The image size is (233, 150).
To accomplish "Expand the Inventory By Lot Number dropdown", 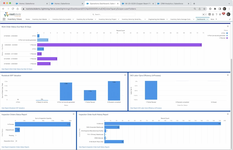I will (95, 19).
